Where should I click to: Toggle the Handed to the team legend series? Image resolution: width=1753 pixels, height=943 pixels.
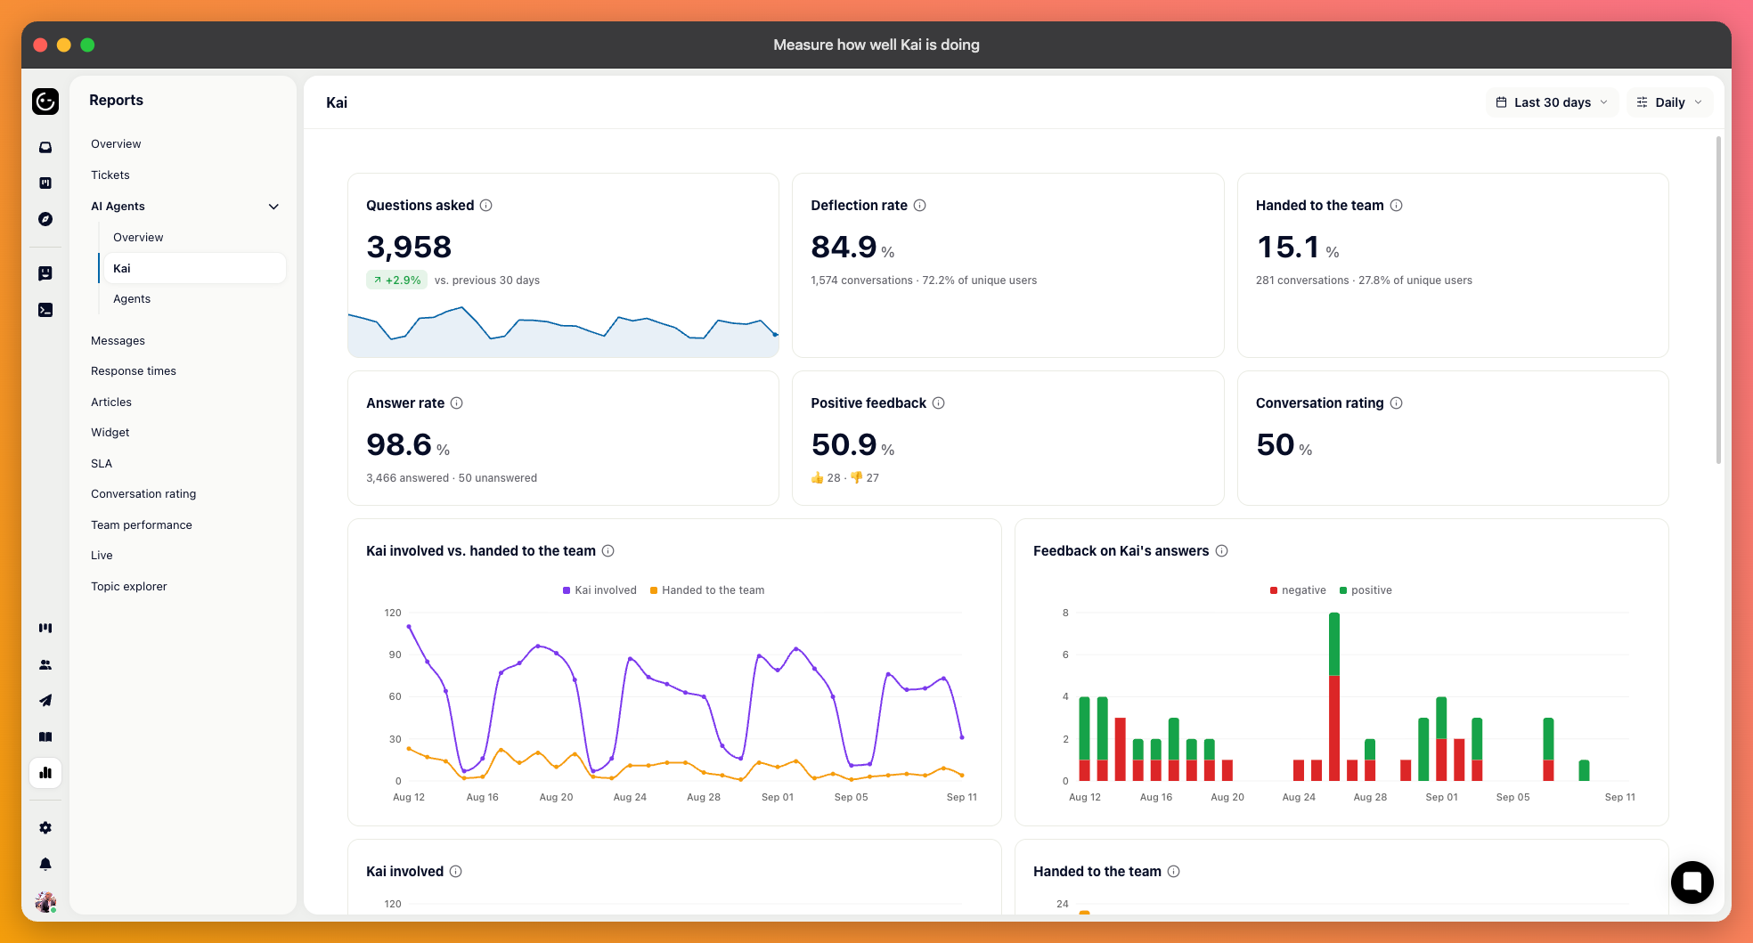coord(707,590)
